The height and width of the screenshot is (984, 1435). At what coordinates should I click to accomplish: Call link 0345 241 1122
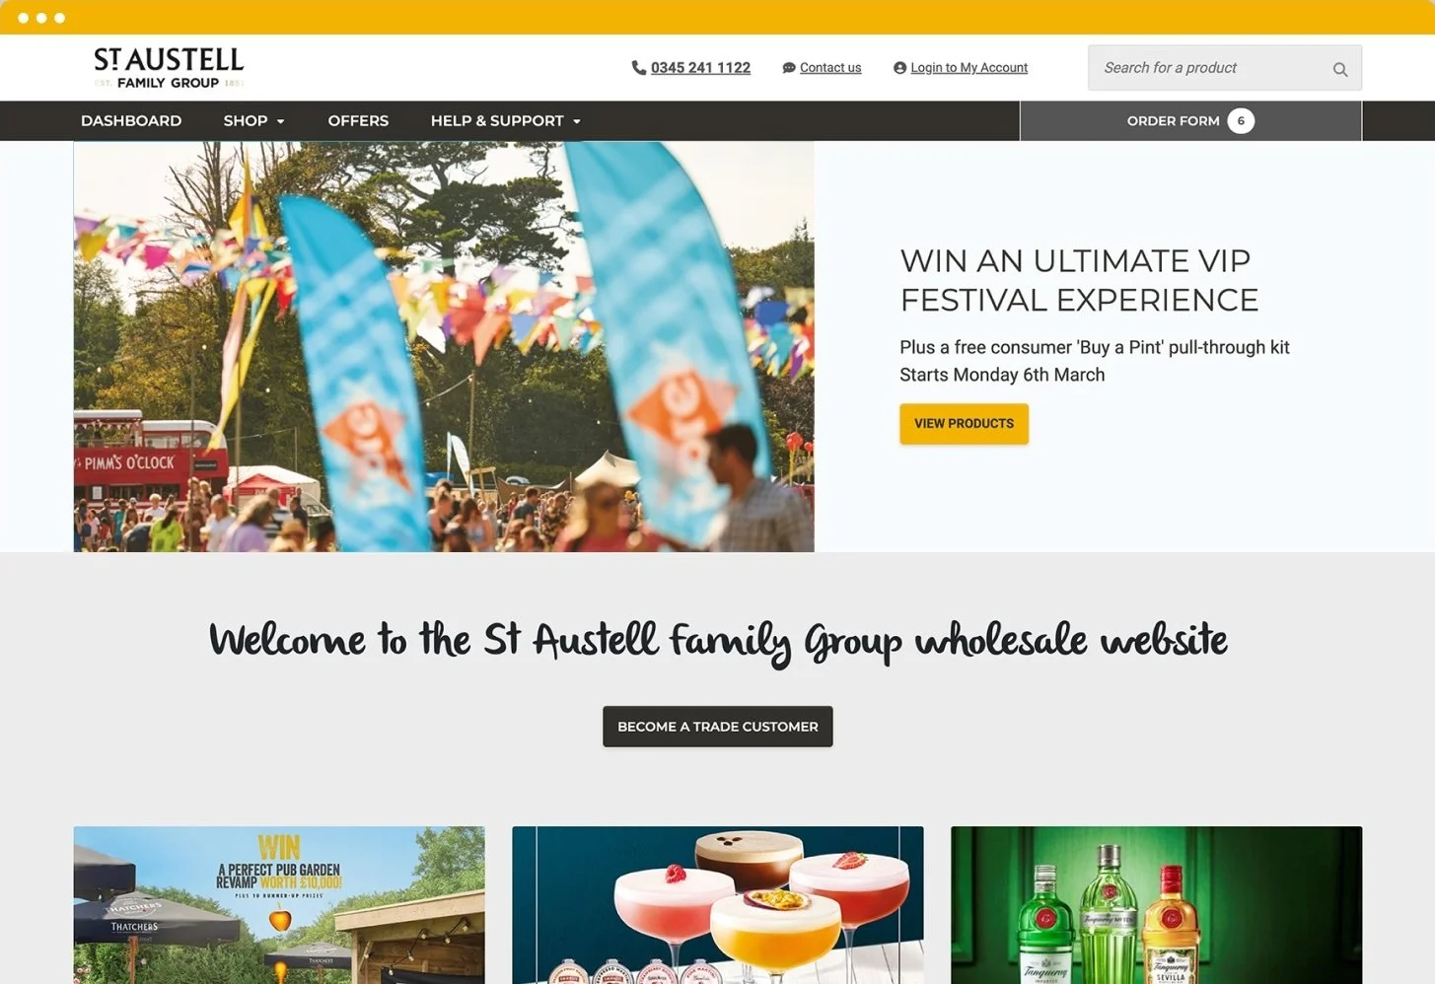tap(700, 68)
